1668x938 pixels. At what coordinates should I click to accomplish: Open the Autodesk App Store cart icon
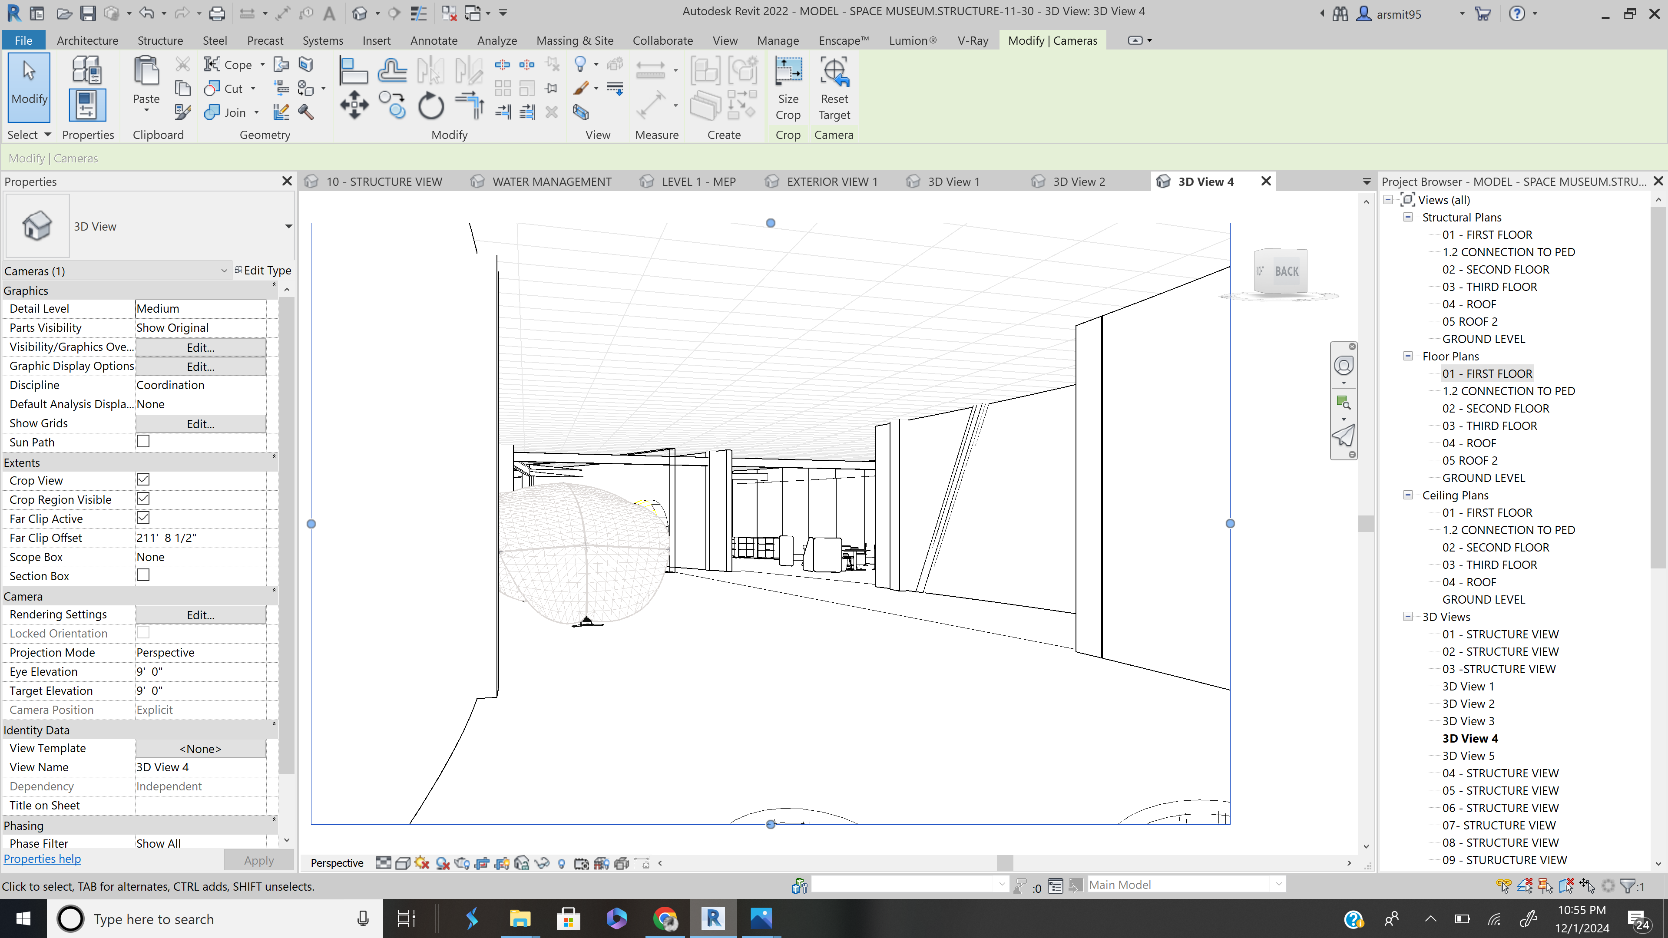click(1482, 13)
